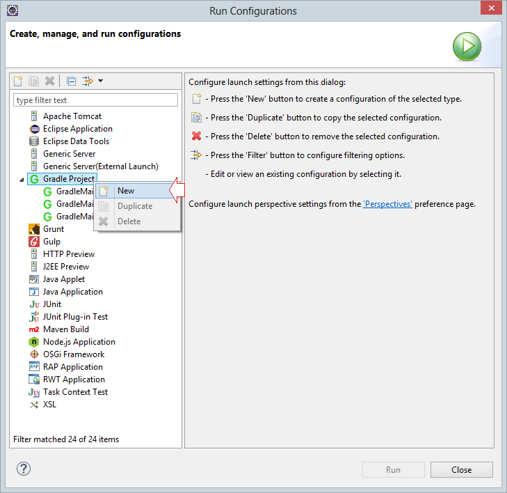Select the XSL label
The image size is (507, 493).
point(49,405)
